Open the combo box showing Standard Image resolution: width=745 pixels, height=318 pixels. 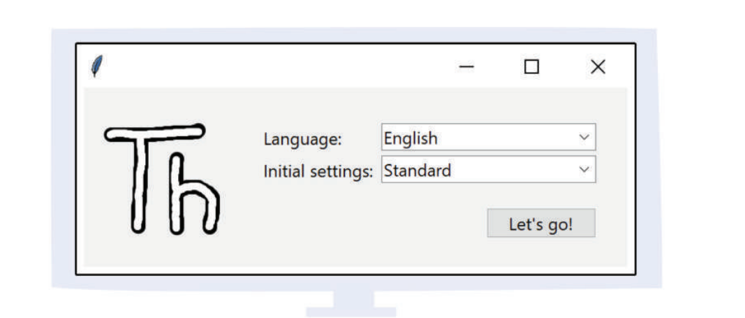487,170
